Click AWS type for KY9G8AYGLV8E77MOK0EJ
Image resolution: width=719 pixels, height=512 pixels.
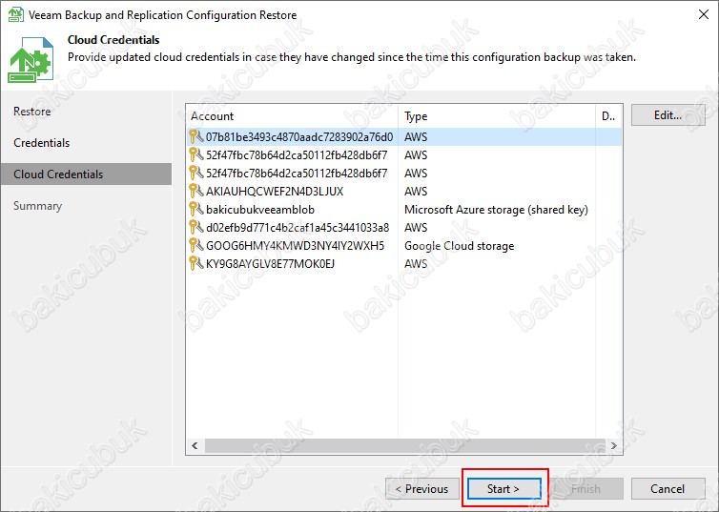pyautogui.click(x=416, y=263)
